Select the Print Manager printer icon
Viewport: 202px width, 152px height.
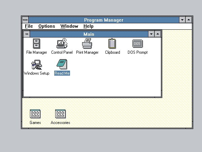click(x=87, y=43)
